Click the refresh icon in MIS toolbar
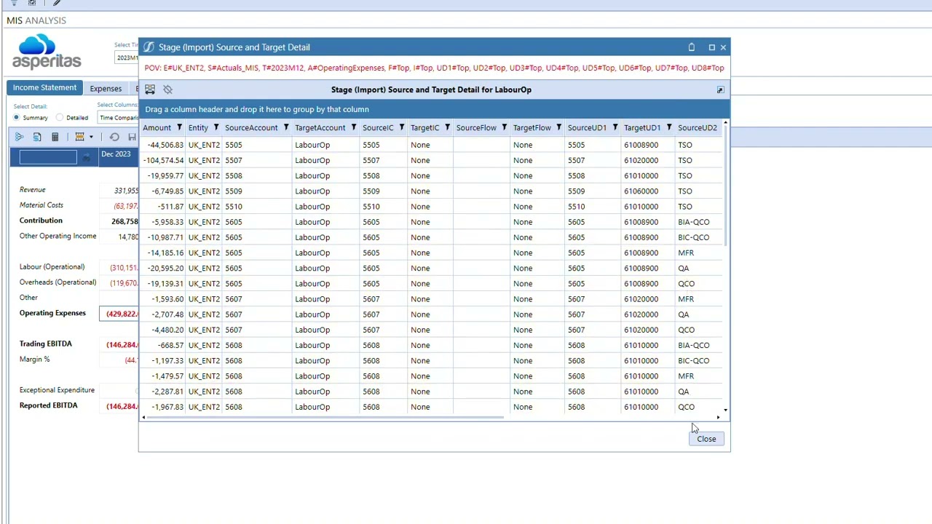The width and height of the screenshot is (932, 524). tap(114, 137)
